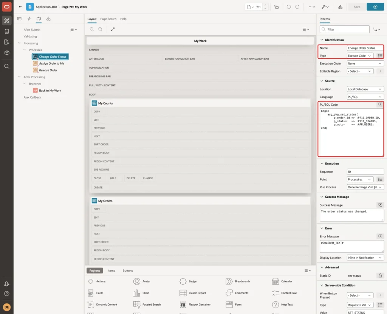
Task: Open Shared Components toolbar icon
Action: [341, 7]
